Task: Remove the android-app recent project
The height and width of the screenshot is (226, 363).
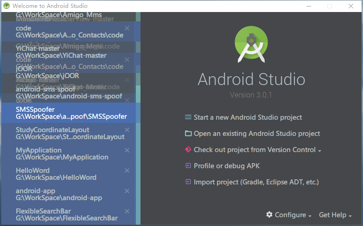Action: (127, 191)
